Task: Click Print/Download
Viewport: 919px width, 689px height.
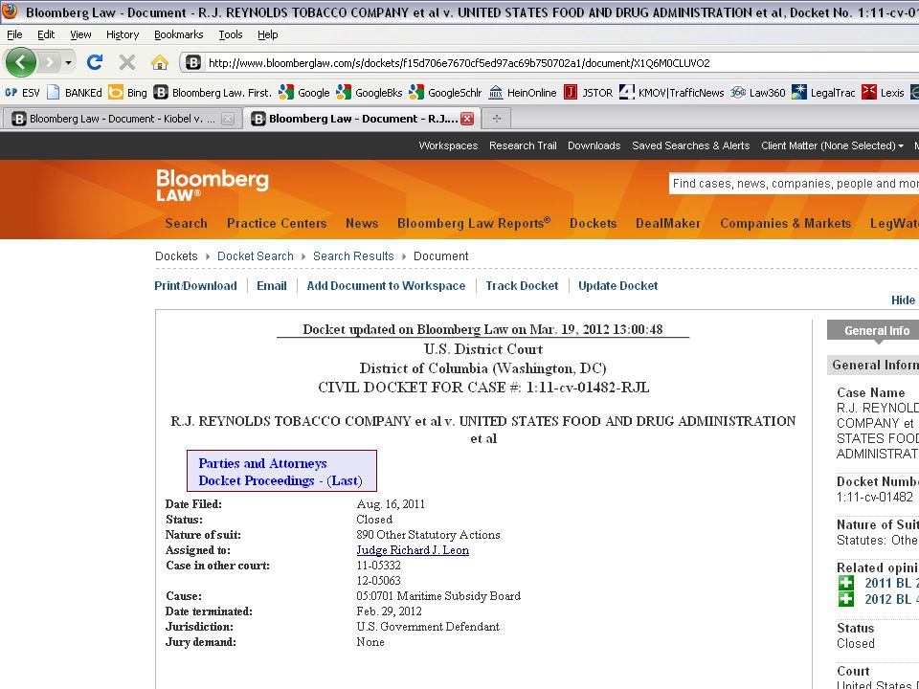Action: pyautogui.click(x=195, y=286)
